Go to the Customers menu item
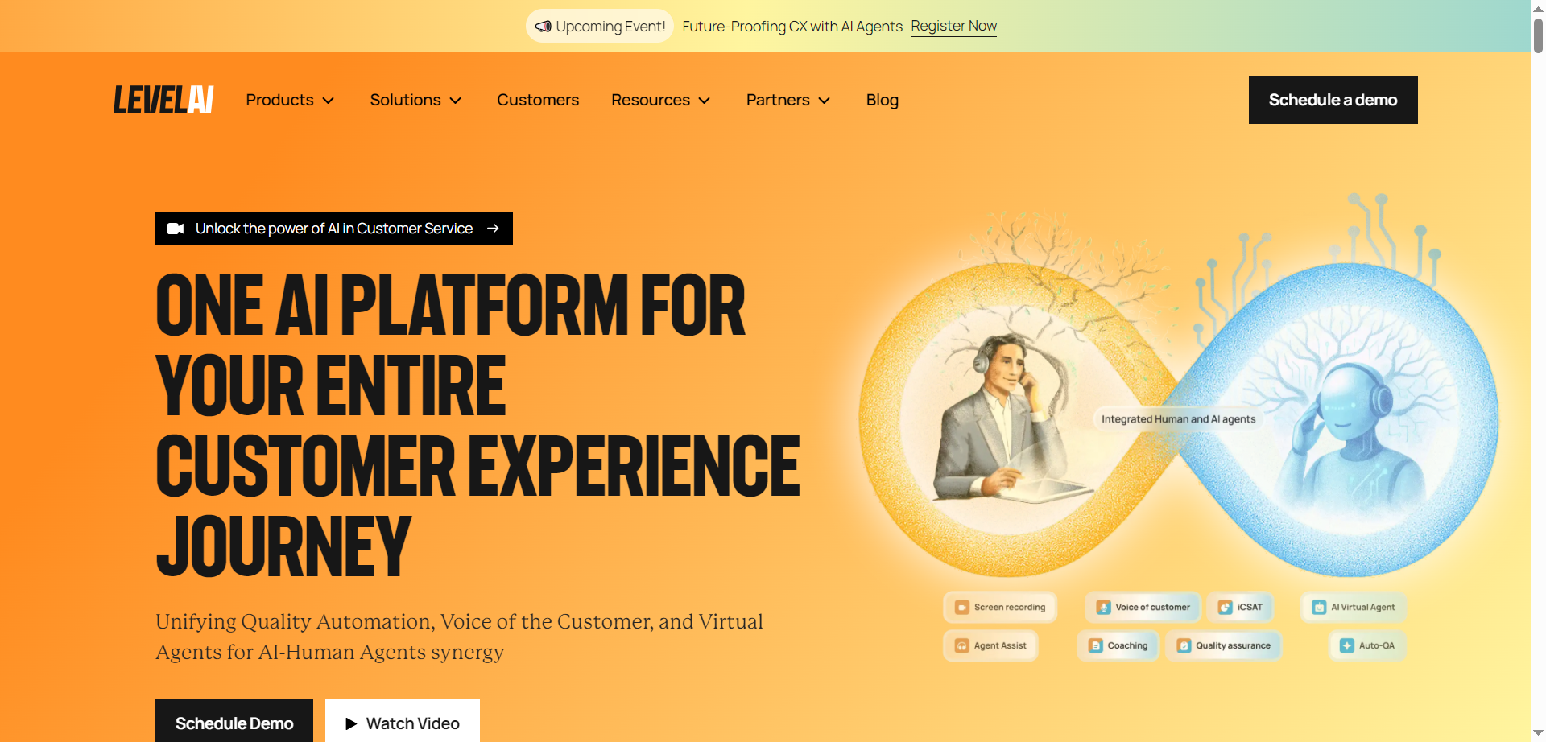This screenshot has height=742, width=1546. [x=538, y=100]
